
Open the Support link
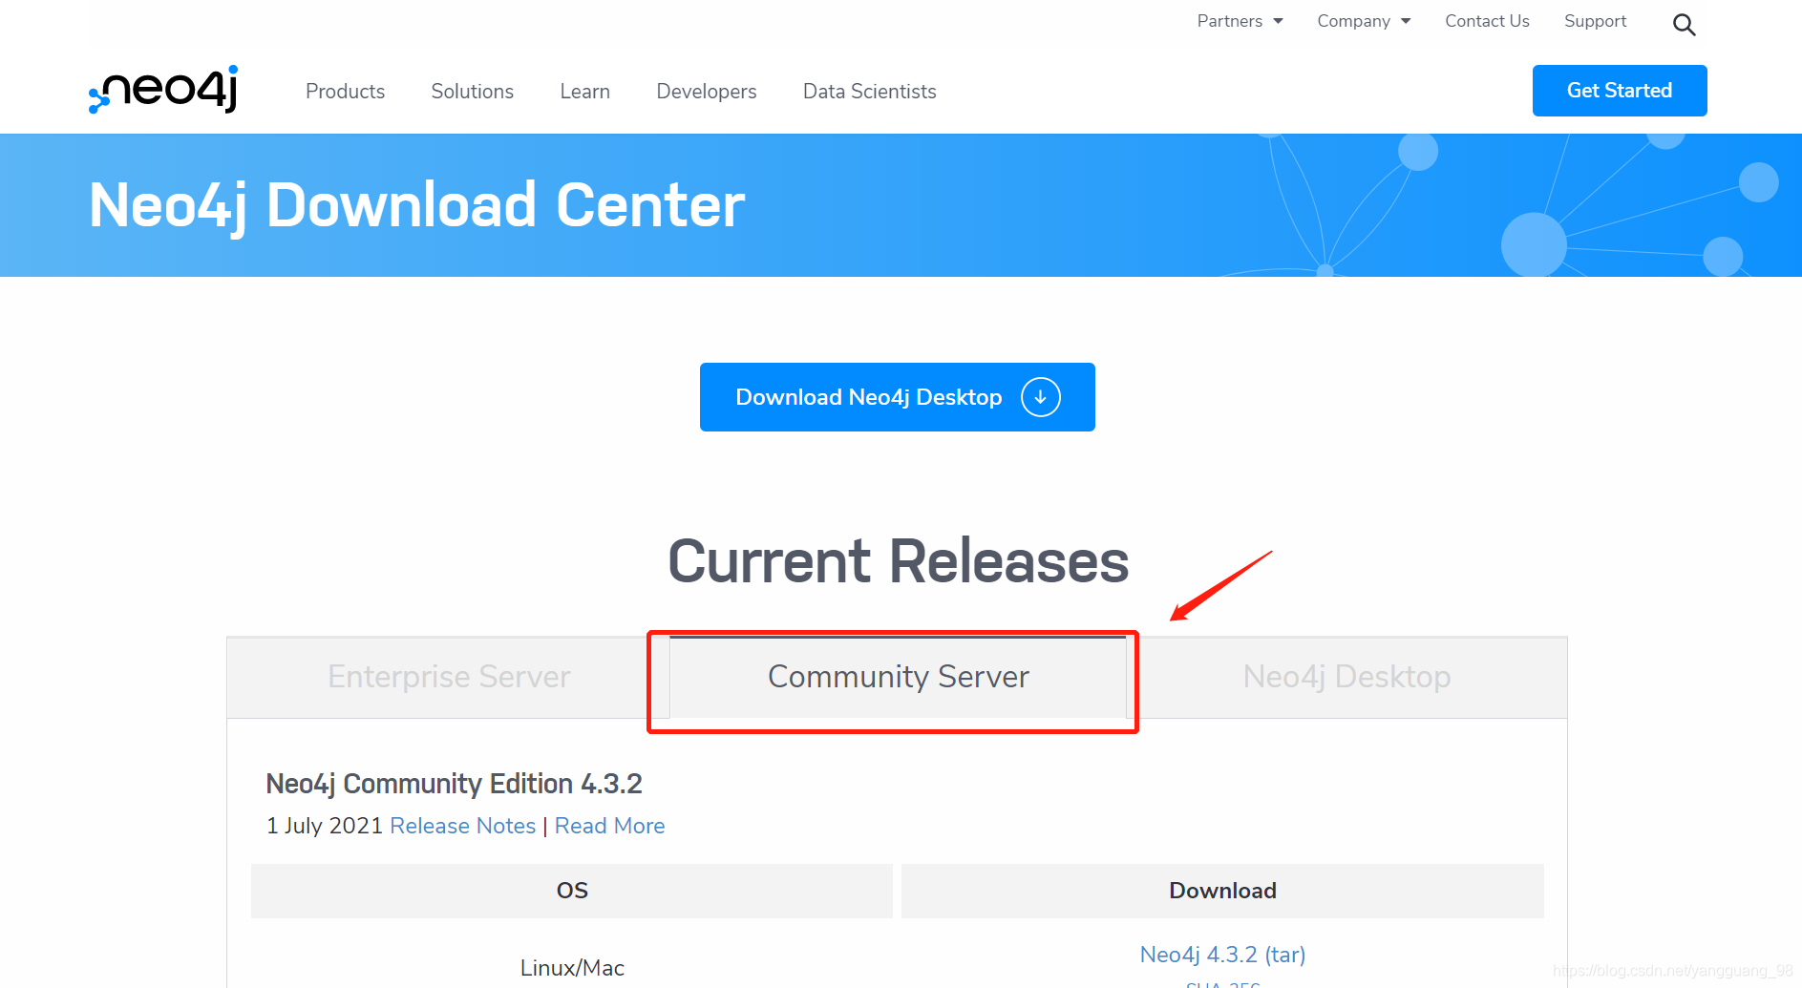point(1595,21)
